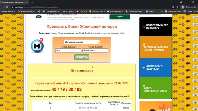
Task: Open the Acer bookmark
Action: pyautogui.click(x=84, y=11)
